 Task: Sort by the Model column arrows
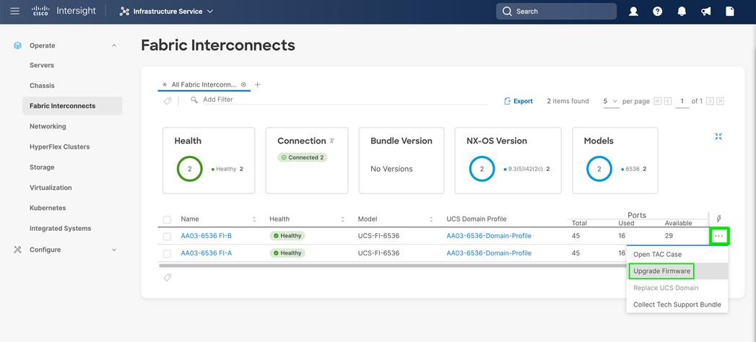(x=431, y=219)
